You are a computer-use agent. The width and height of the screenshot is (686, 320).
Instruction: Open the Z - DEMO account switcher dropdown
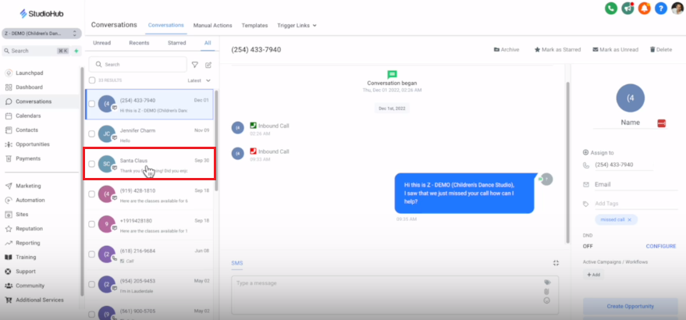(41, 34)
